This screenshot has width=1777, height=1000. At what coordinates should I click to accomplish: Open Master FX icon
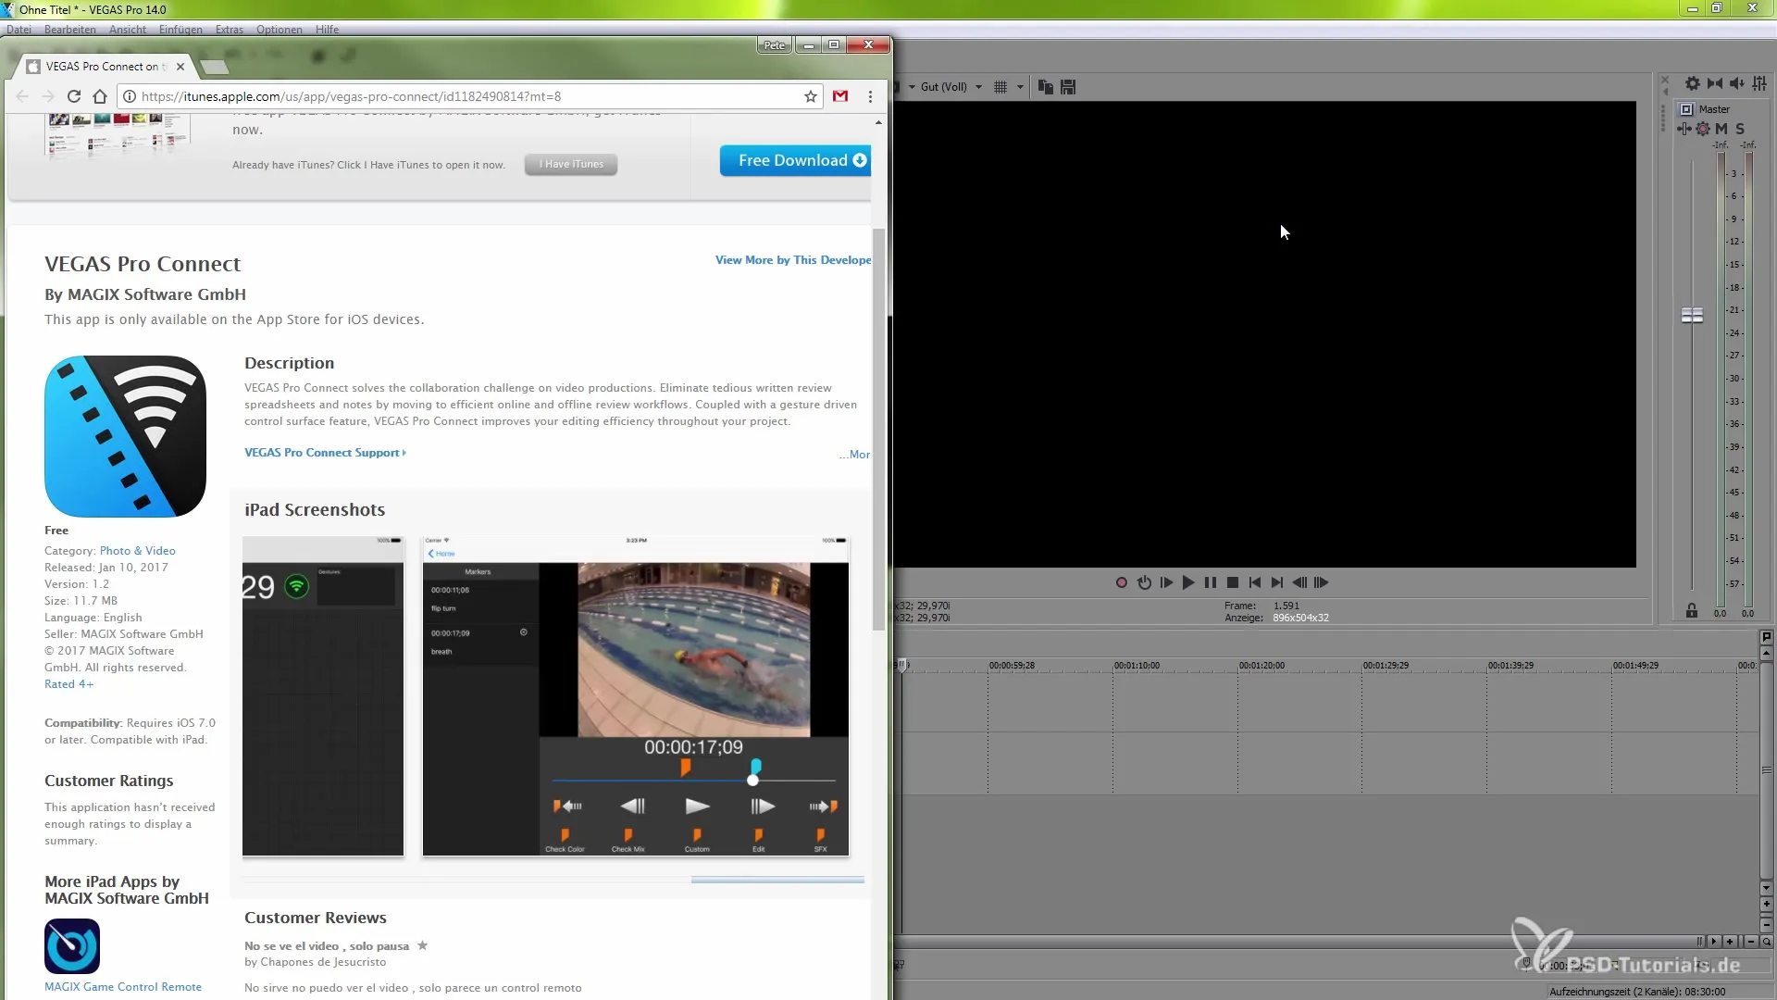point(1684,129)
